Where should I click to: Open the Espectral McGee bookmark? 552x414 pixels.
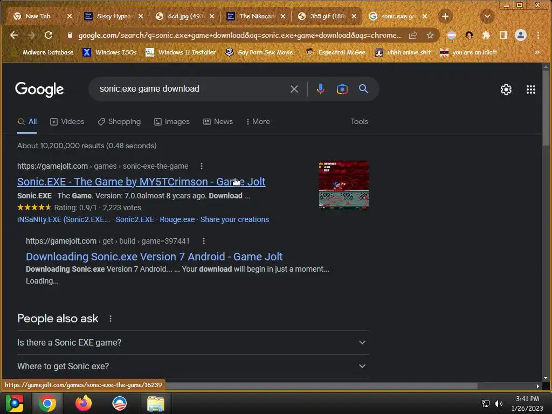tap(336, 52)
